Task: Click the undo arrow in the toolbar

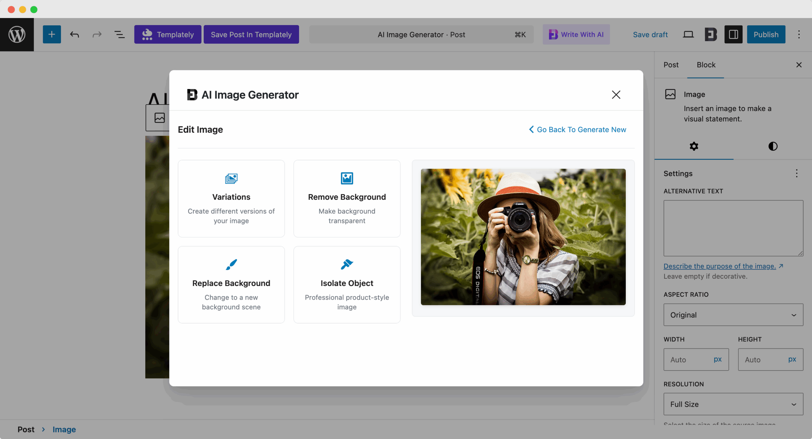Action: pos(75,34)
